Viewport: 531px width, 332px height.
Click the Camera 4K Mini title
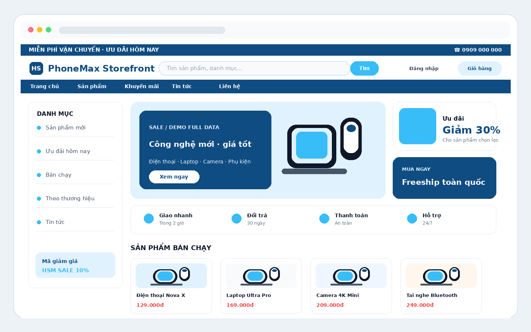pyautogui.click(x=337, y=295)
